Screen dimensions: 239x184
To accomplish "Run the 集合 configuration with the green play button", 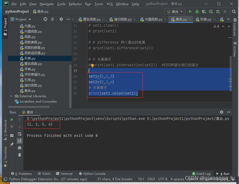I will click(190, 12).
